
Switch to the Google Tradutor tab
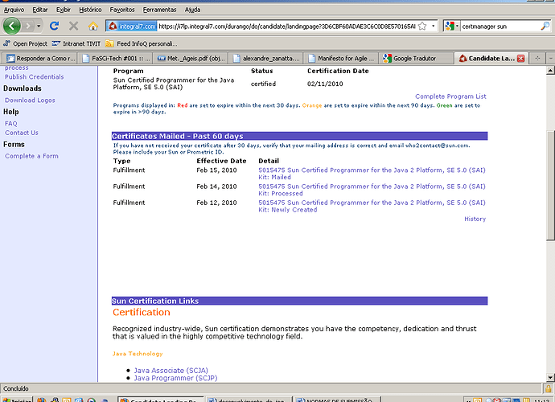[417, 59]
